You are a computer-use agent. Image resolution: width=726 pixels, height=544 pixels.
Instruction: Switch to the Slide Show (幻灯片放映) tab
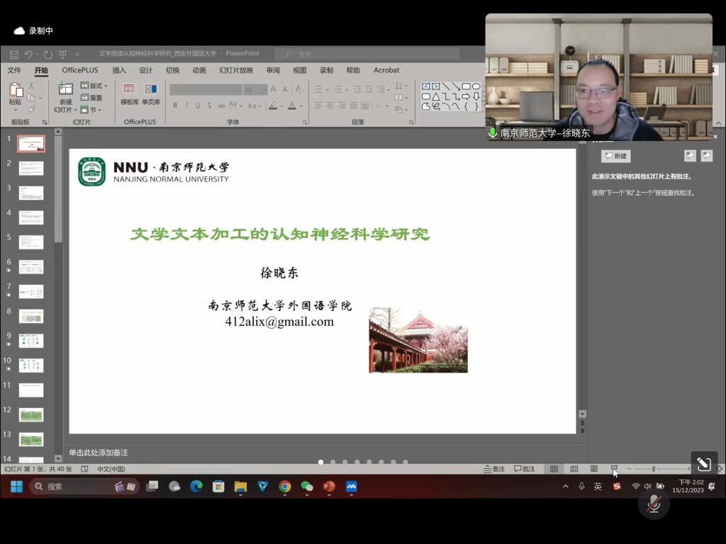(x=235, y=70)
